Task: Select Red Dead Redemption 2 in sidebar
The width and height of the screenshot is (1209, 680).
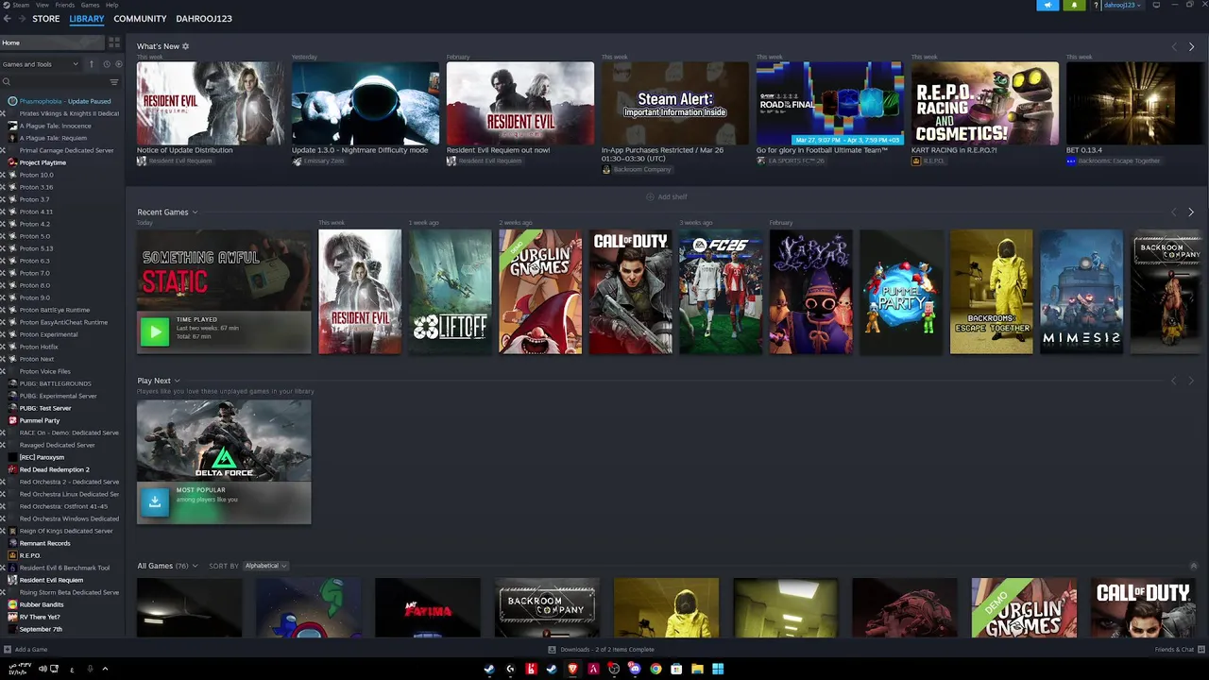Action: (x=61, y=469)
